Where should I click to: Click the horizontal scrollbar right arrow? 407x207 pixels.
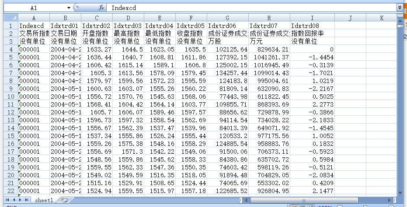pos(390,200)
